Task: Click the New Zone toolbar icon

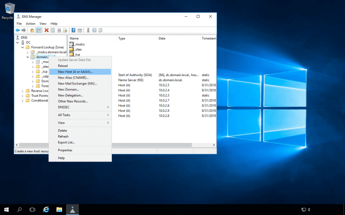Action: 94,30
